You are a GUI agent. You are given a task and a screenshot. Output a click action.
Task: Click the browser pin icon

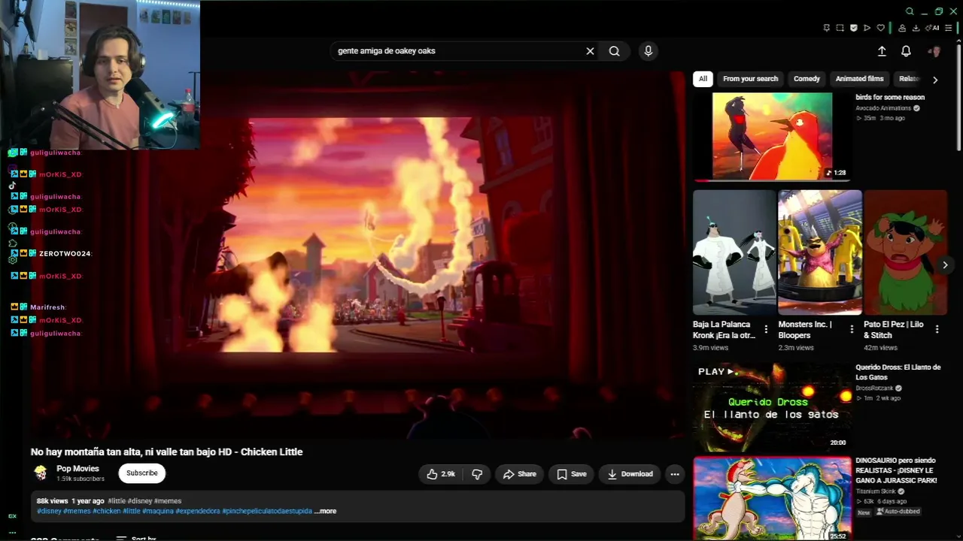(827, 28)
